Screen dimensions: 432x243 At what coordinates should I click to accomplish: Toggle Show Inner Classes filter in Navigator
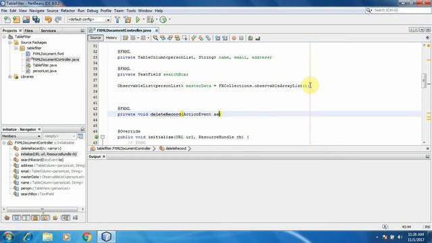point(45,217)
